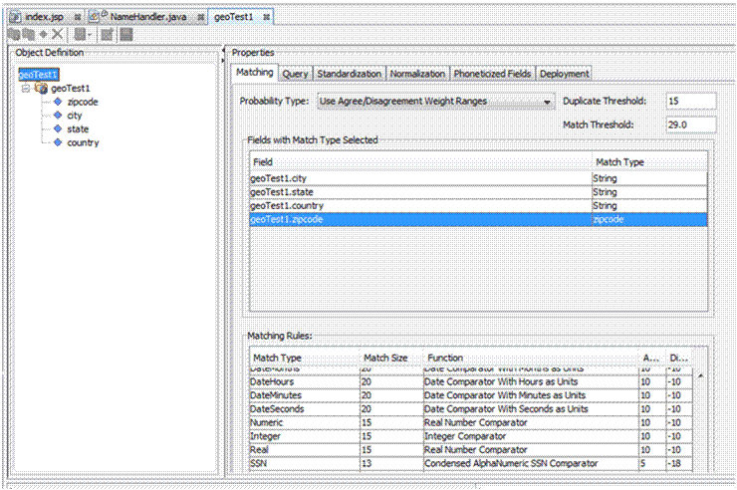This screenshot has width=737, height=490.
Task: Open the Query properties tab
Action: 295,74
